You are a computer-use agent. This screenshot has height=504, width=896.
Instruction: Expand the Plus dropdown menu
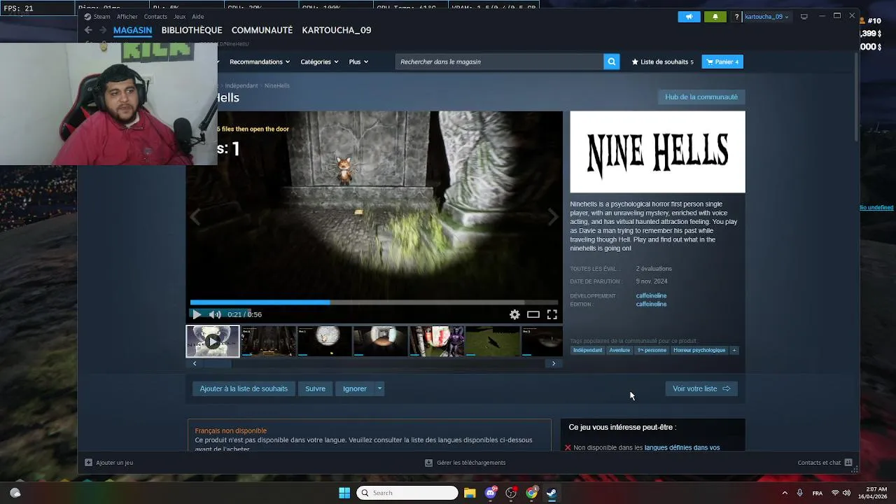pos(358,62)
